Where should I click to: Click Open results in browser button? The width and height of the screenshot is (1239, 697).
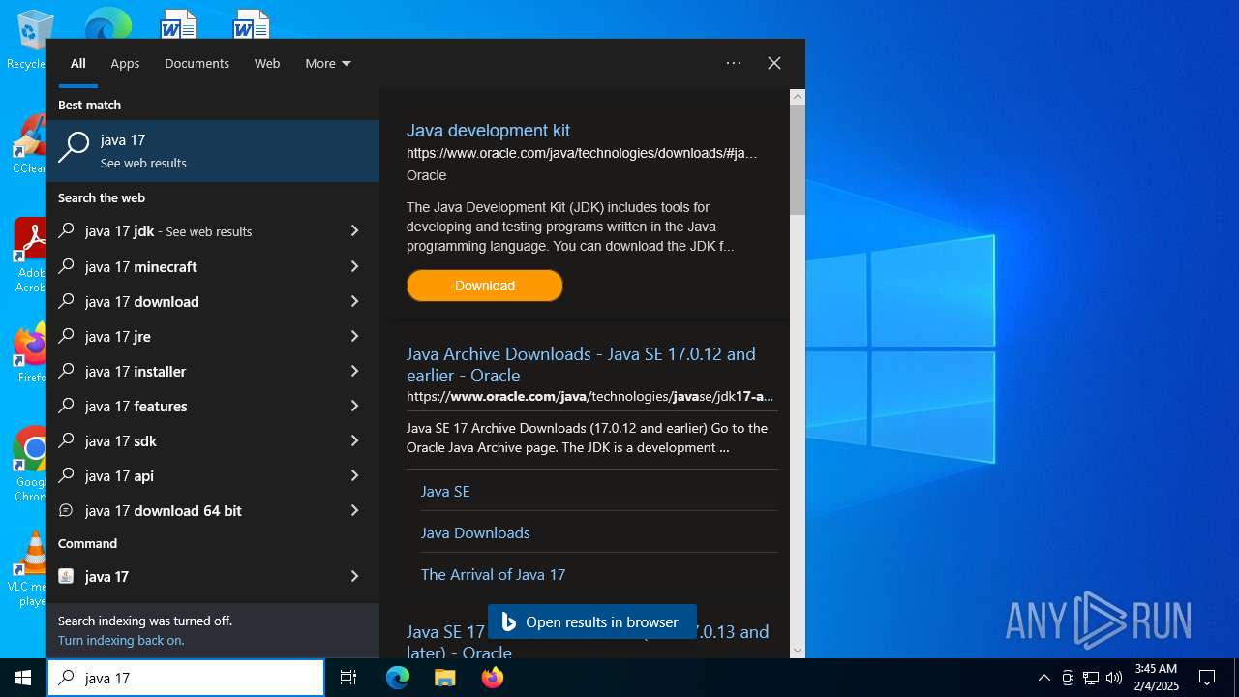(591, 621)
